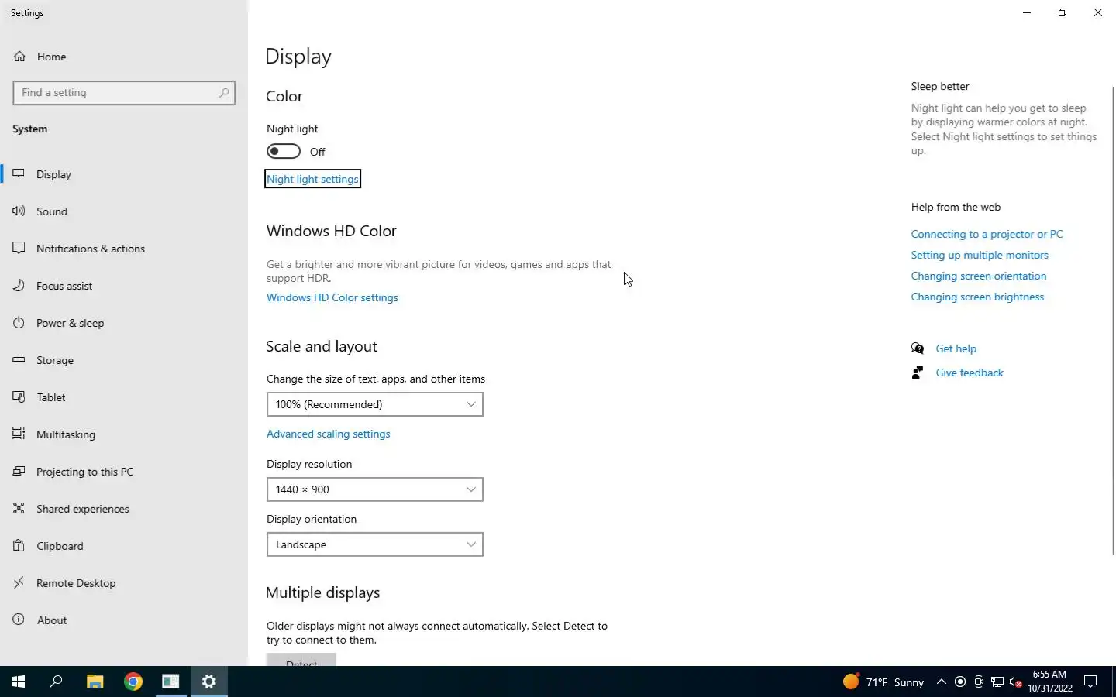The image size is (1116, 697).
Task: Open File Explorer from taskbar
Action: click(x=95, y=682)
